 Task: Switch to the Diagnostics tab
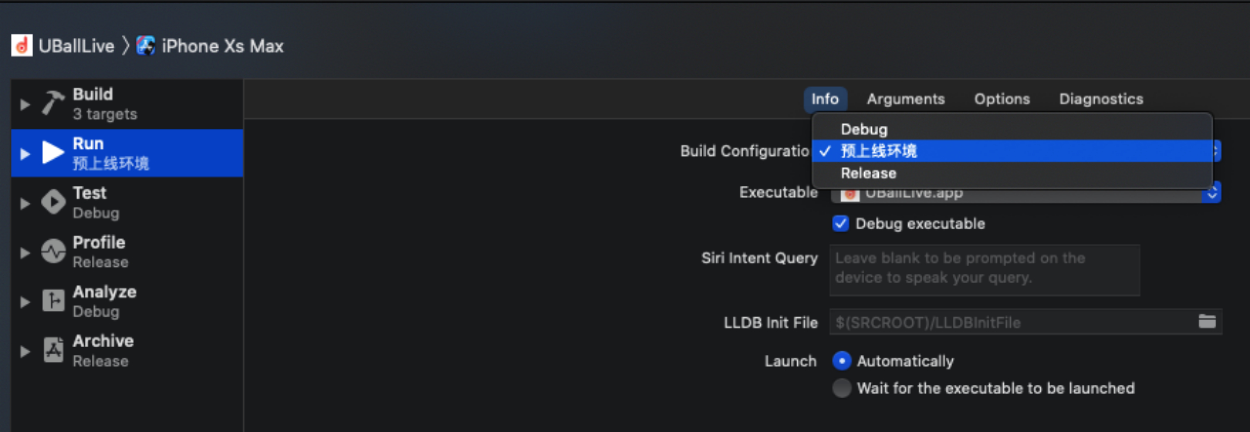tap(1101, 99)
